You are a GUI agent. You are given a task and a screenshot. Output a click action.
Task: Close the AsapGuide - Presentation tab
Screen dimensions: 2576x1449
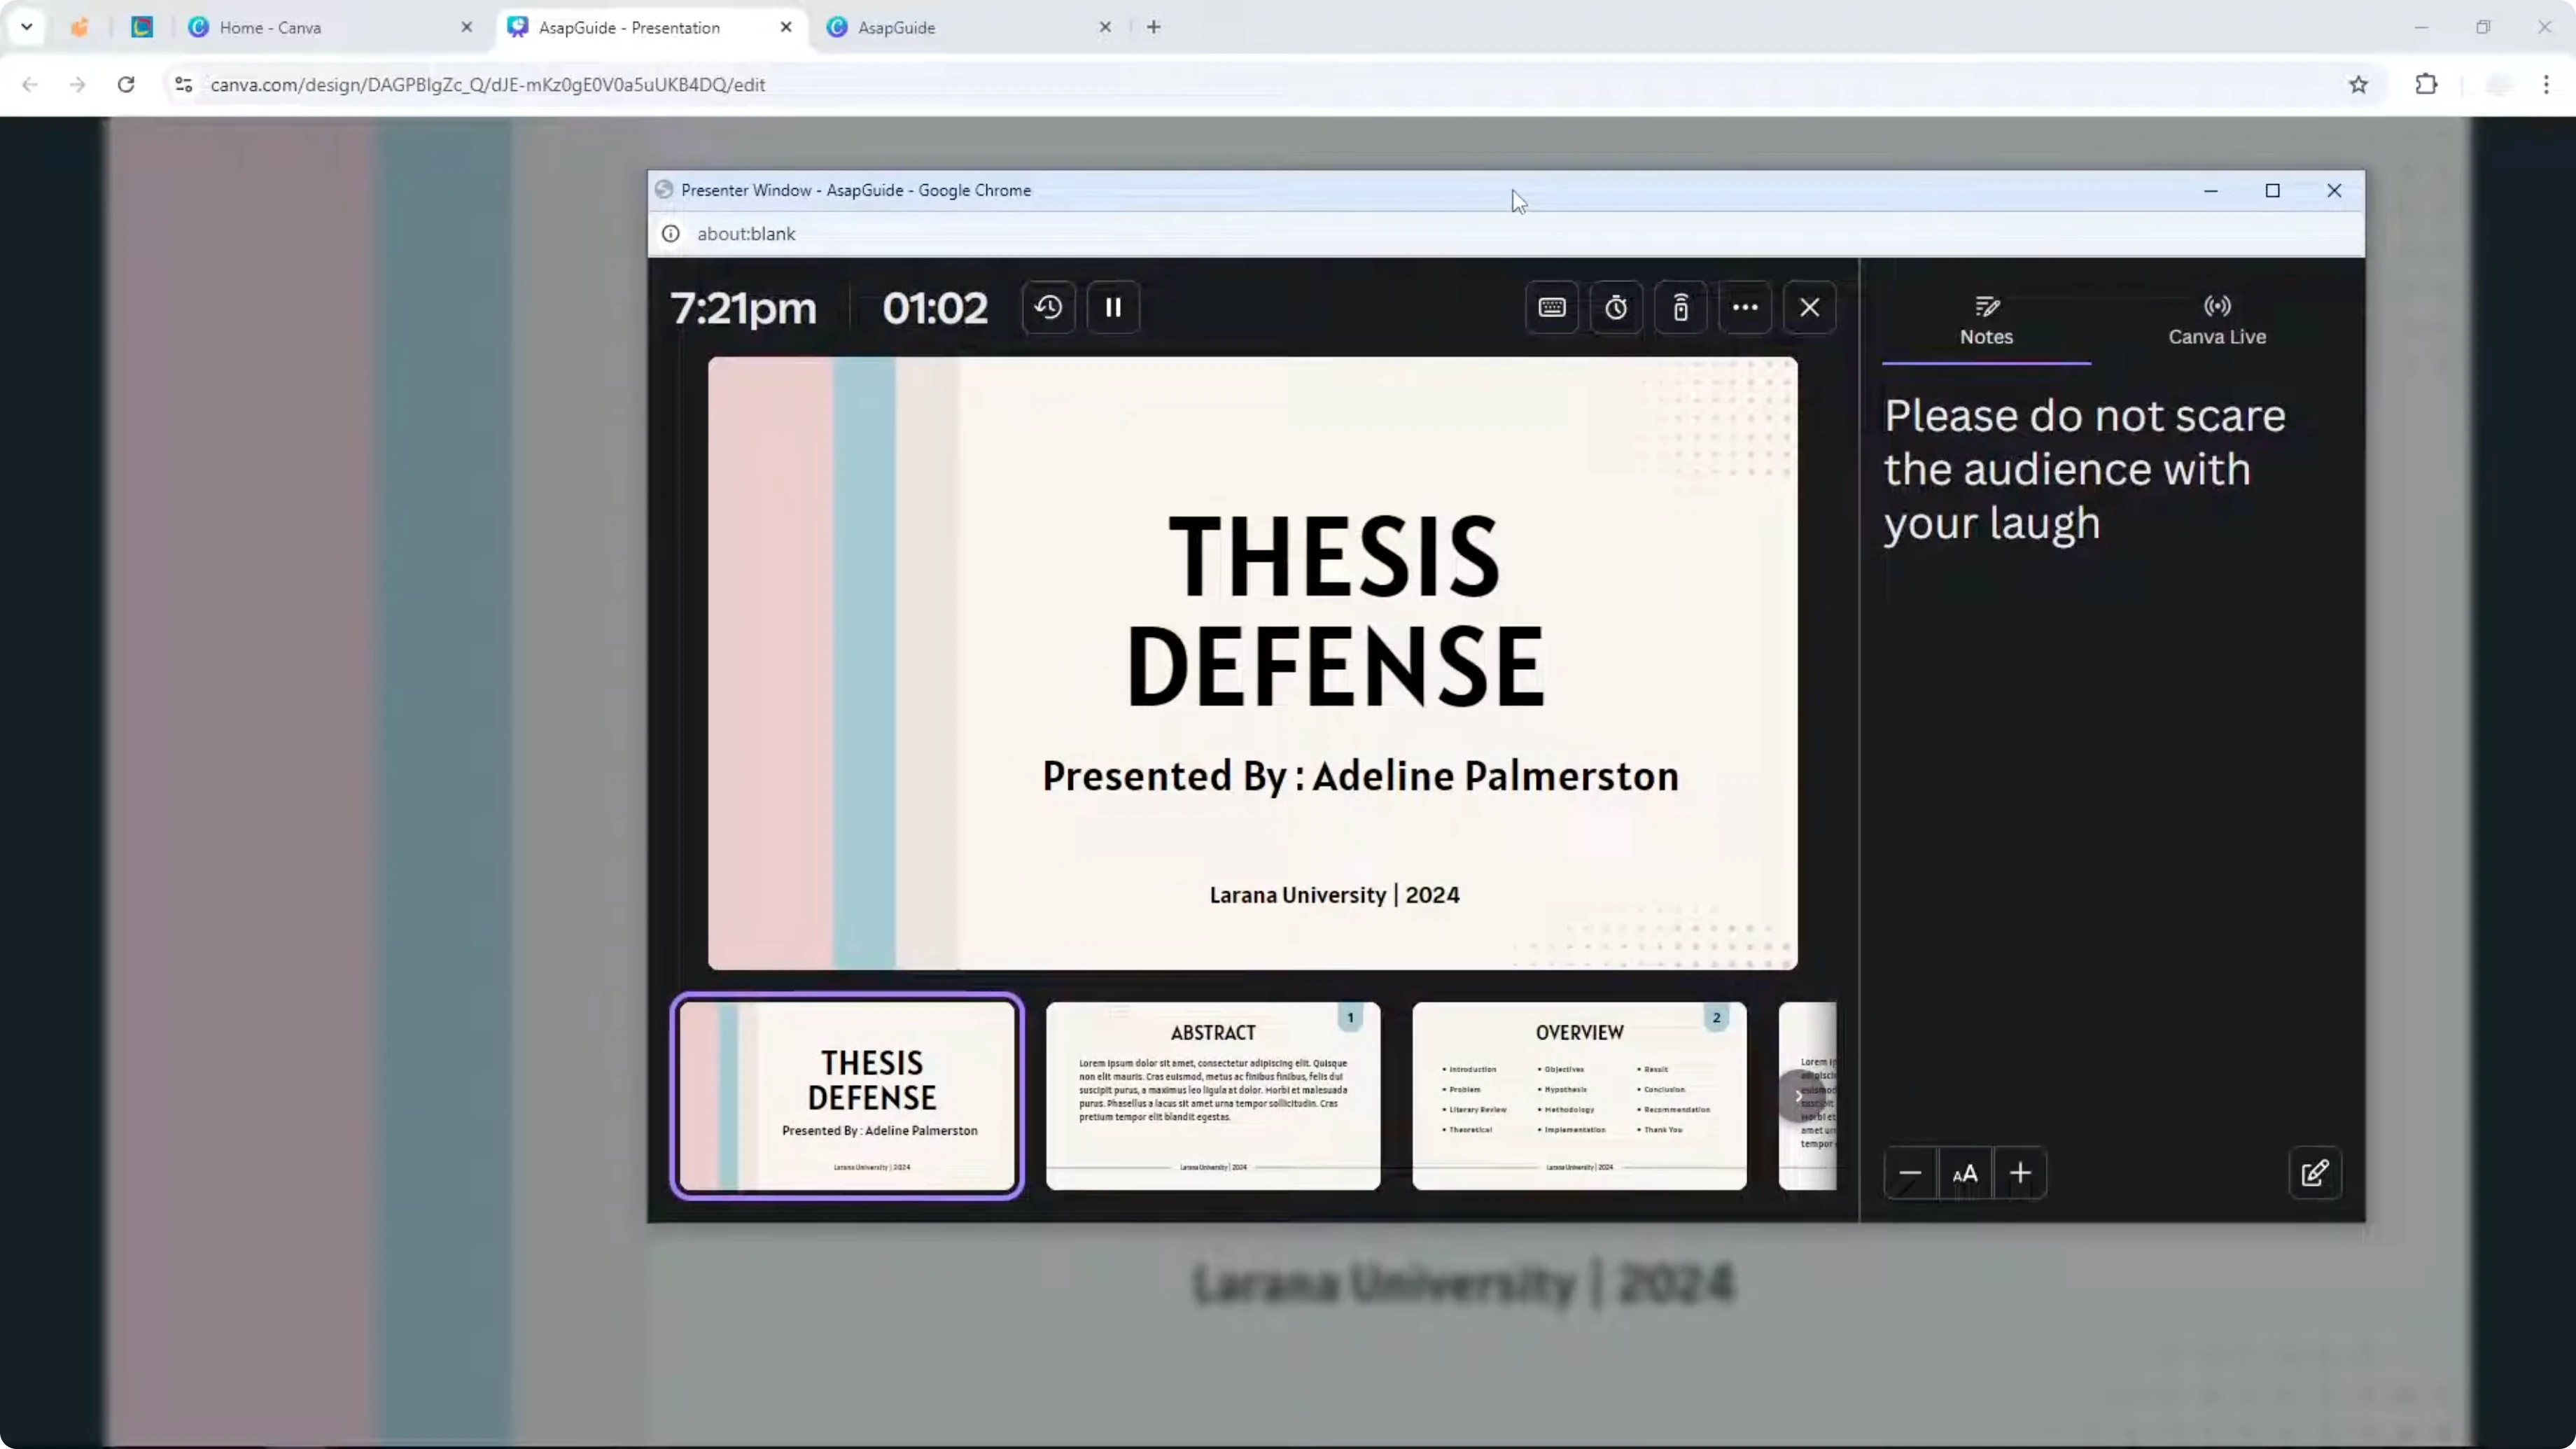pyautogui.click(x=786, y=27)
